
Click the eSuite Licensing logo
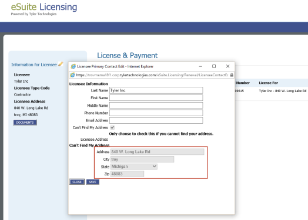pyautogui.click(x=44, y=7)
